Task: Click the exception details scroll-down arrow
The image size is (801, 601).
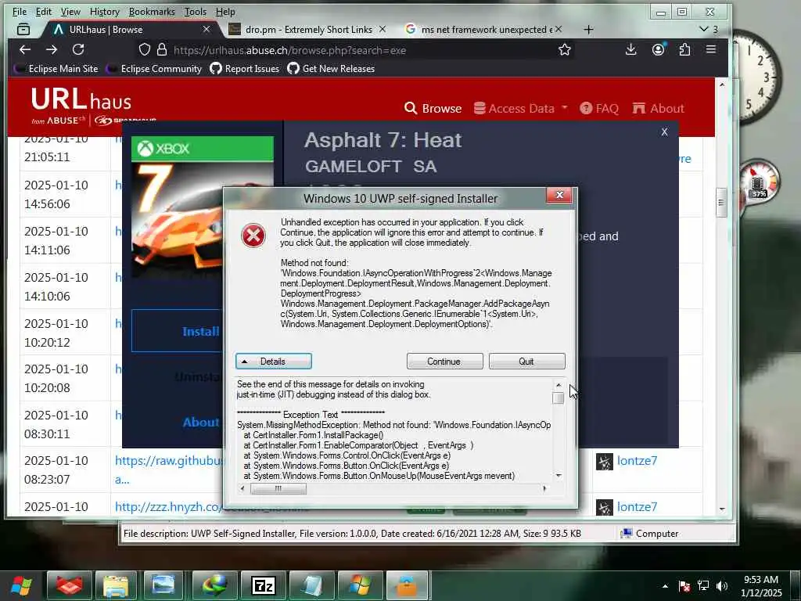Action: click(559, 475)
